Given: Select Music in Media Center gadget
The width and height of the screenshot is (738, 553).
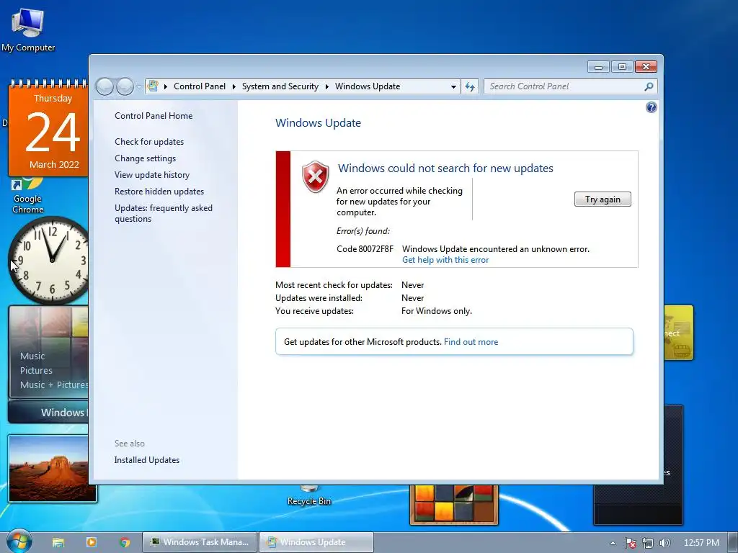Looking at the screenshot, I should point(32,356).
